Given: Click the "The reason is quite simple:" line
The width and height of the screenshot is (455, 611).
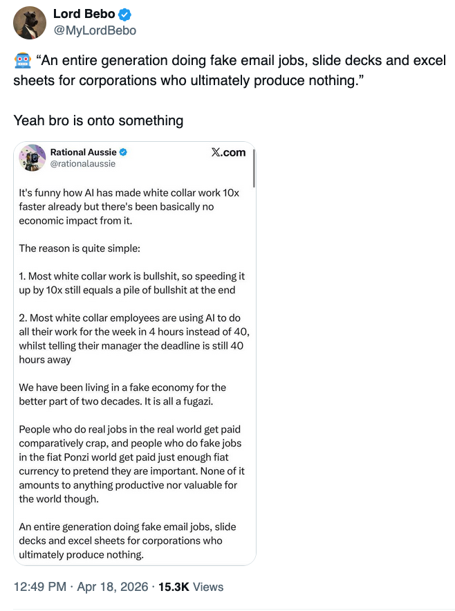Looking at the screenshot, I should click(80, 248).
